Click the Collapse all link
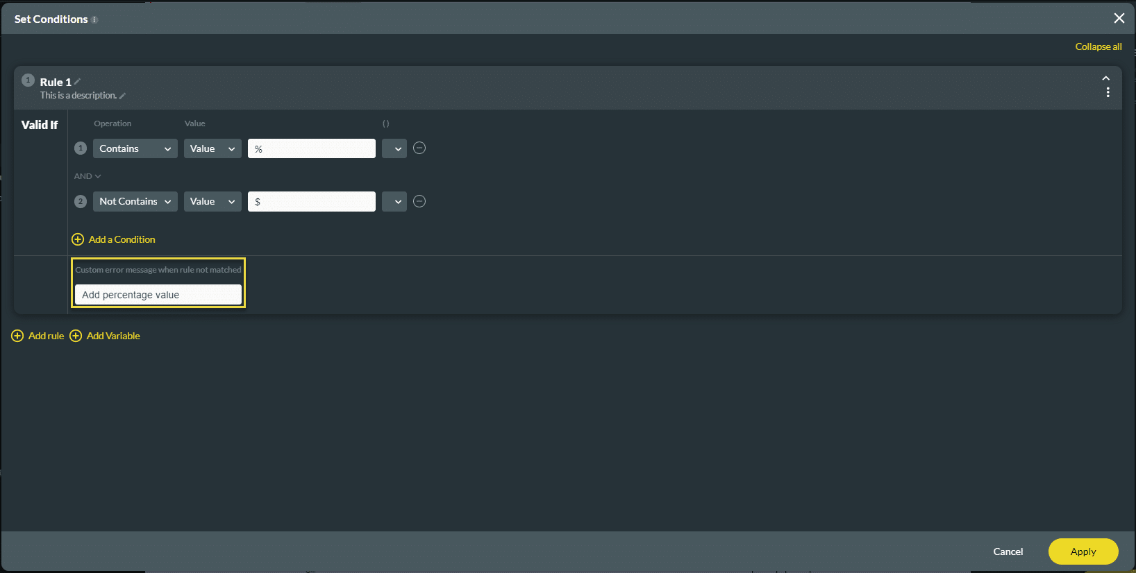 (x=1098, y=46)
